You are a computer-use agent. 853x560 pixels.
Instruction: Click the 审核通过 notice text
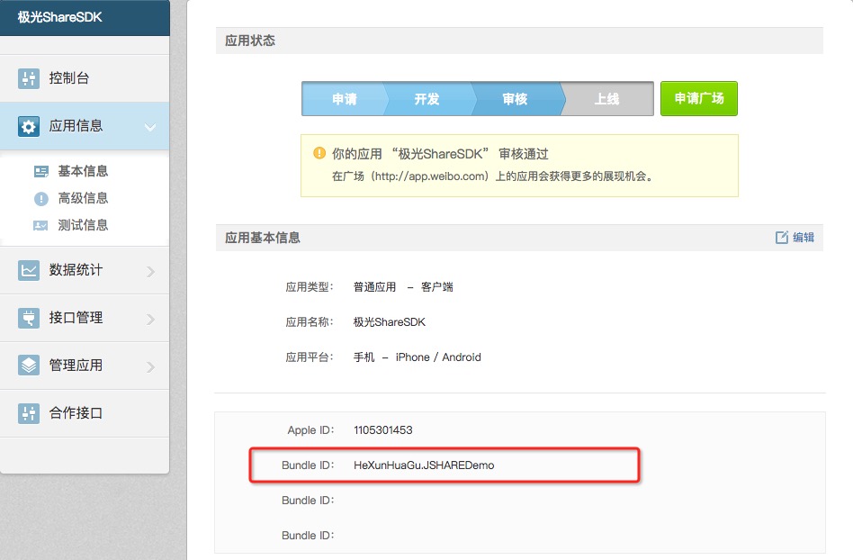click(x=524, y=154)
